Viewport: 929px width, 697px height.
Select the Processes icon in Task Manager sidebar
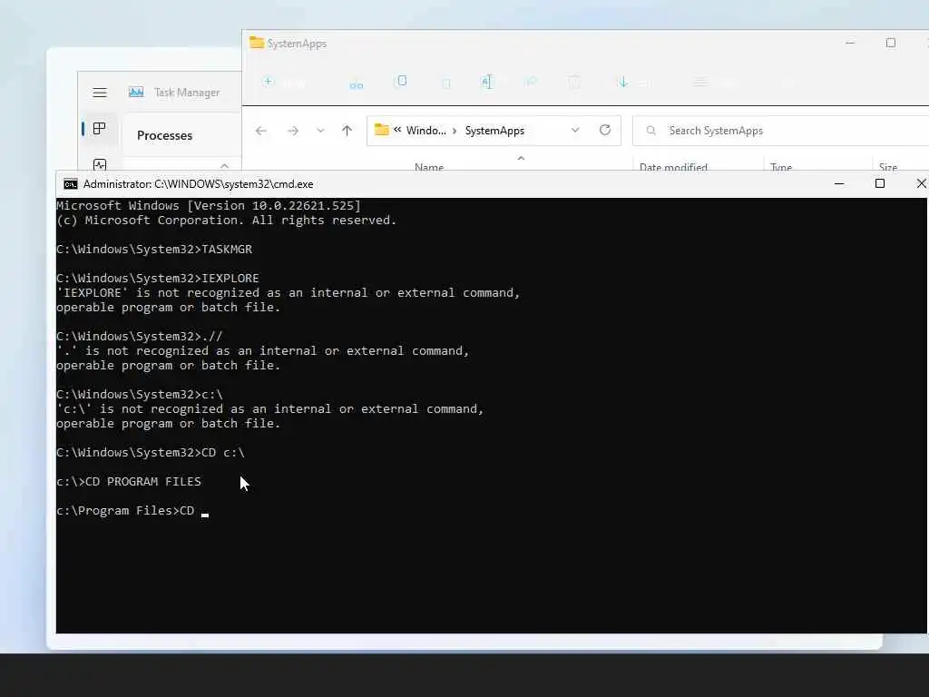(100, 128)
